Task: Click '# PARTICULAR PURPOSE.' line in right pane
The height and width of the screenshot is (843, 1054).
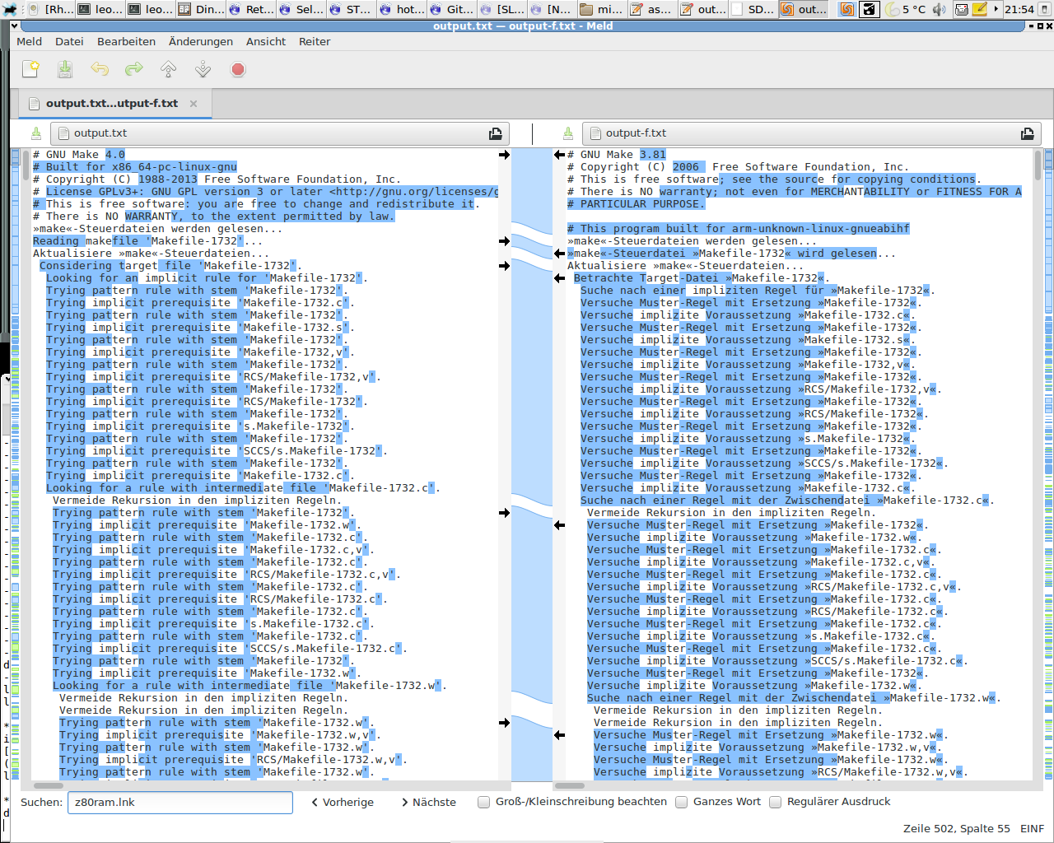Action: coord(636,204)
